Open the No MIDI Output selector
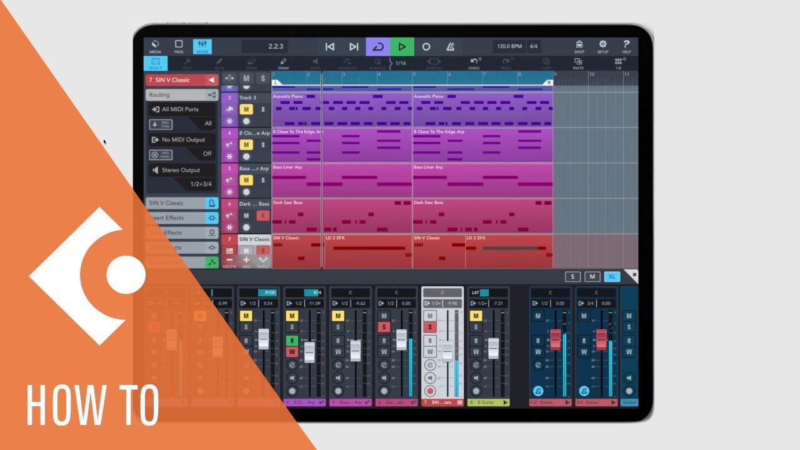Image resolution: width=800 pixels, height=450 pixels. (x=181, y=140)
